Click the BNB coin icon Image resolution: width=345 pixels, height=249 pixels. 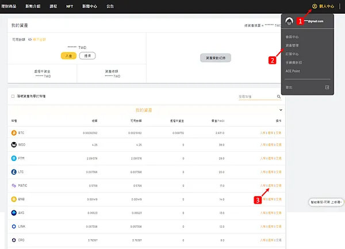click(14, 199)
